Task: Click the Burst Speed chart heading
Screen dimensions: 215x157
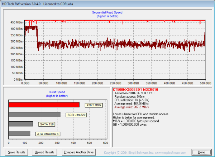Action: click(x=56, y=92)
